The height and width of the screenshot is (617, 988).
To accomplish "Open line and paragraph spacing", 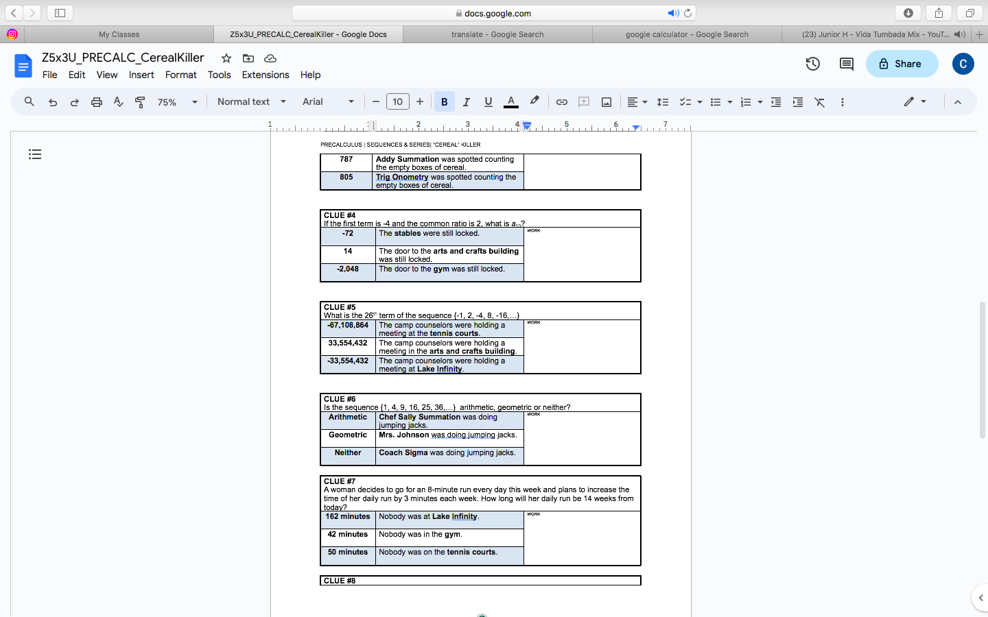I will point(663,102).
